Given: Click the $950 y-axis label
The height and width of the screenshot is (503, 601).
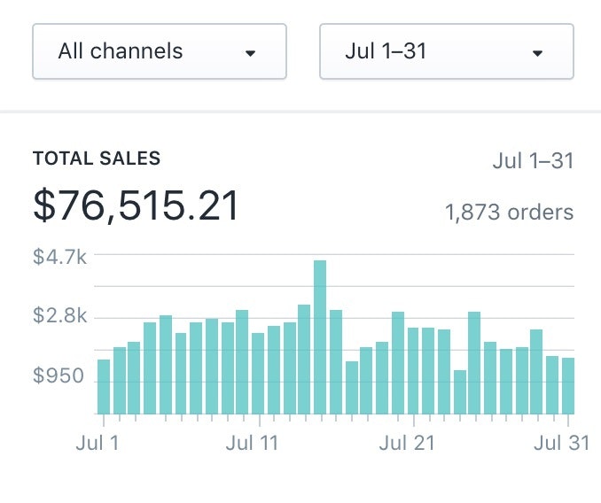Looking at the screenshot, I should (x=59, y=376).
